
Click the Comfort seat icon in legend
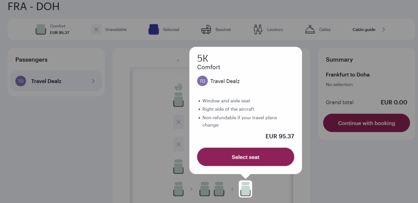tap(41, 30)
